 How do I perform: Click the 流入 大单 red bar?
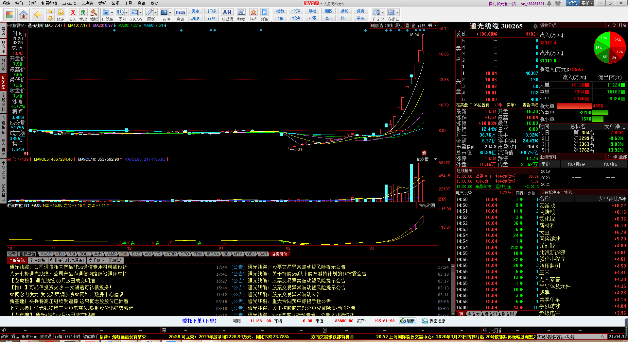[587, 85]
